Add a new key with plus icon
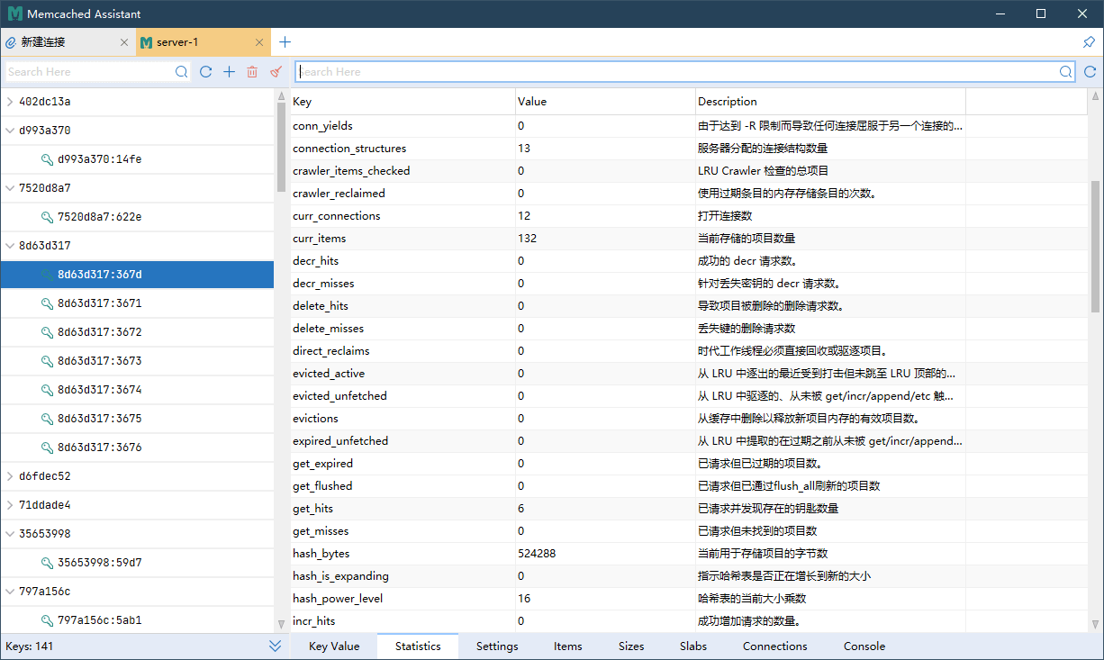The height and width of the screenshot is (660, 1104). (x=229, y=72)
